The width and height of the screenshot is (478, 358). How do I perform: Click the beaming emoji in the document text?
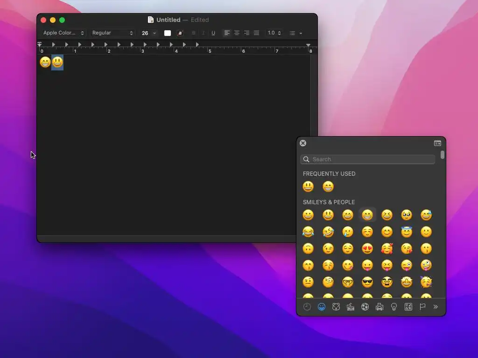pyautogui.click(x=45, y=62)
